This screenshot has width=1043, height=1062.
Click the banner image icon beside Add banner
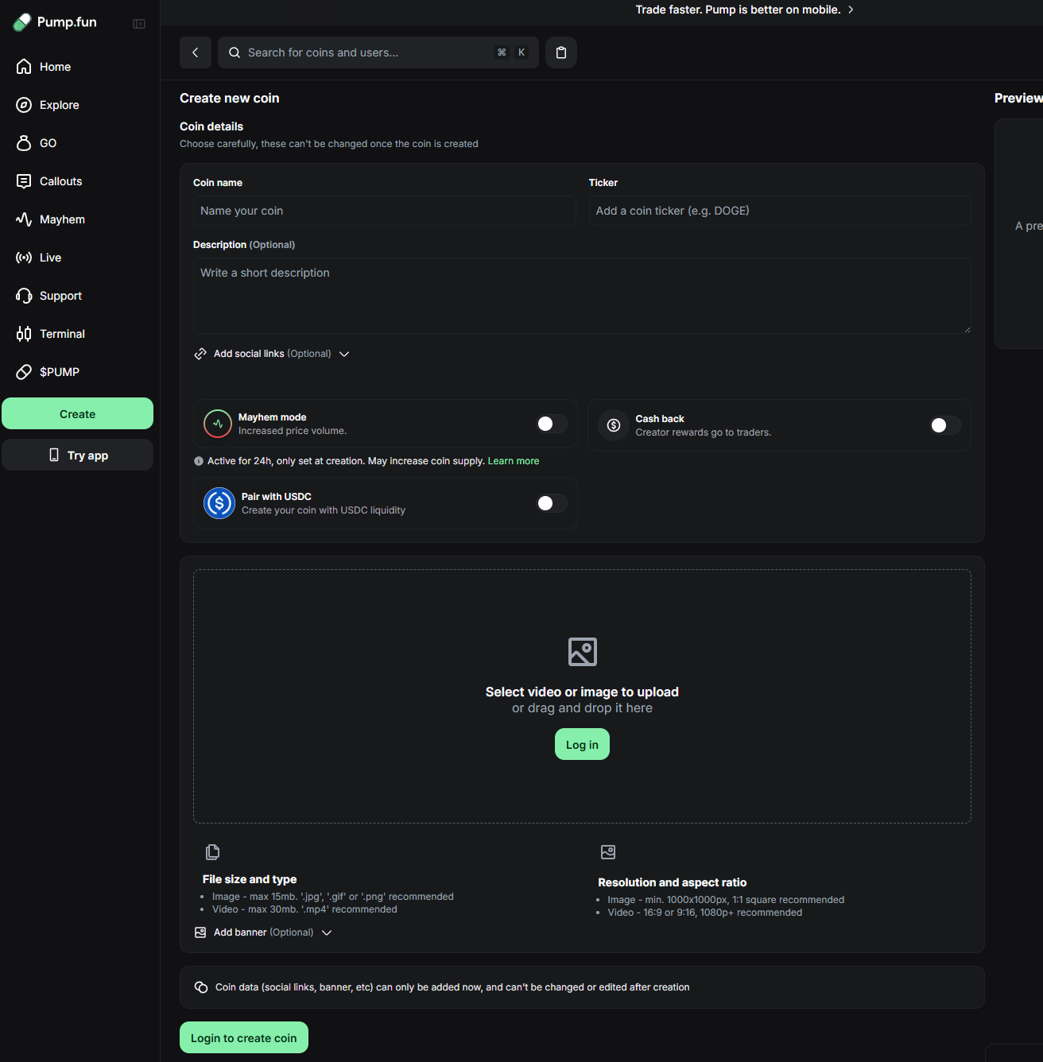coord(200,932)
